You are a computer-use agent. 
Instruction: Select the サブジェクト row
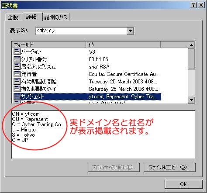(87, 96)
